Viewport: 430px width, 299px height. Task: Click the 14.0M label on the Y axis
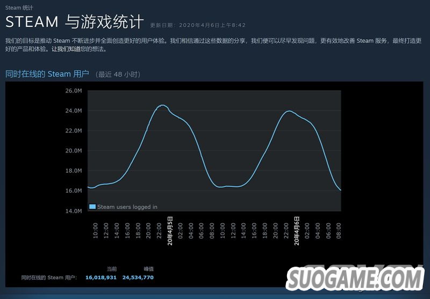click(73, 211)
